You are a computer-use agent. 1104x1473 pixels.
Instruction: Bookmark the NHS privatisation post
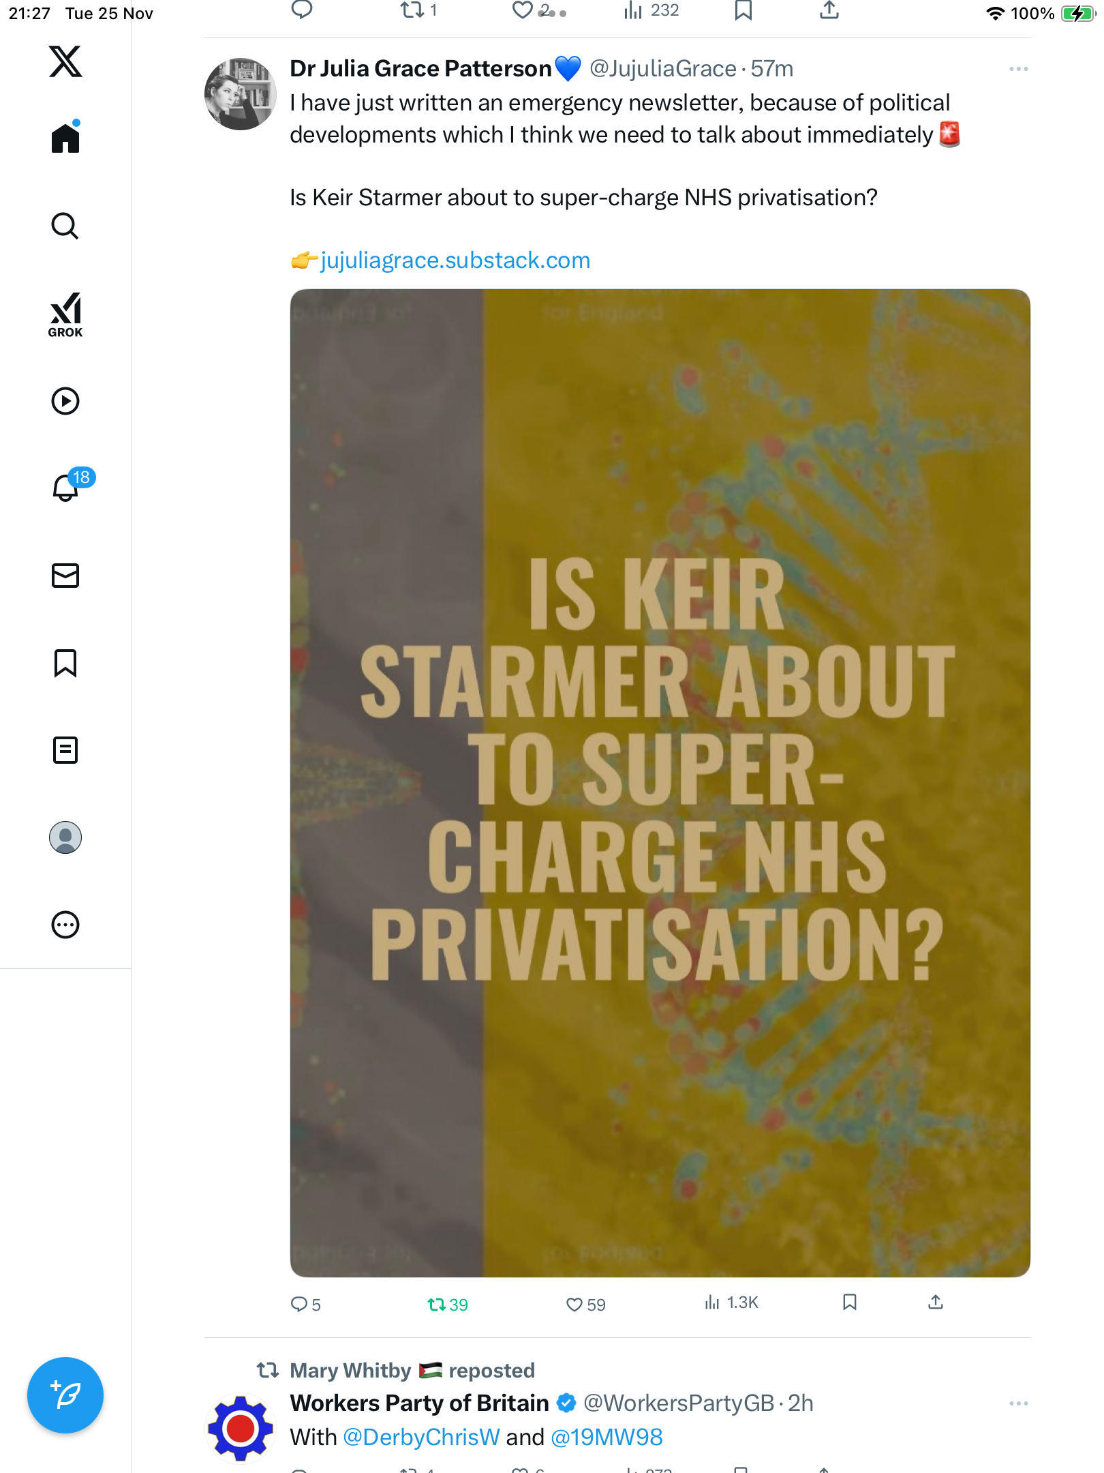click(849, 1303)
